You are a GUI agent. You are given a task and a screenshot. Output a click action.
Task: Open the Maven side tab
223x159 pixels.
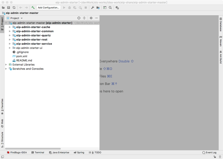[221, 41]
